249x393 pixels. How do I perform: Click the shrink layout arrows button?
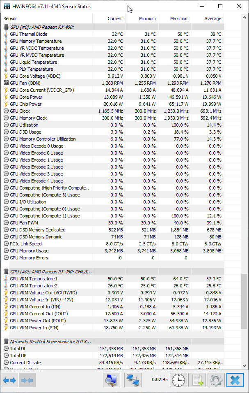(x=27, y=380)
